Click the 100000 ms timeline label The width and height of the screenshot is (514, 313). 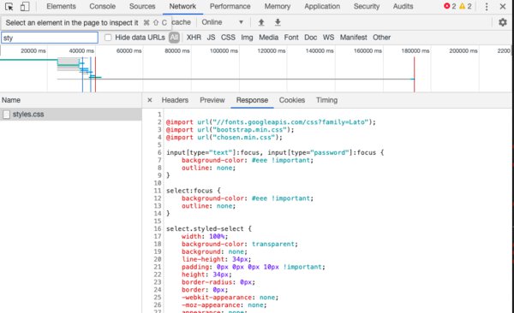[224, 51]
